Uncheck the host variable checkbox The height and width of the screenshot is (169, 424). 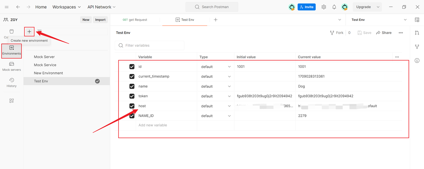click(132, 106)
